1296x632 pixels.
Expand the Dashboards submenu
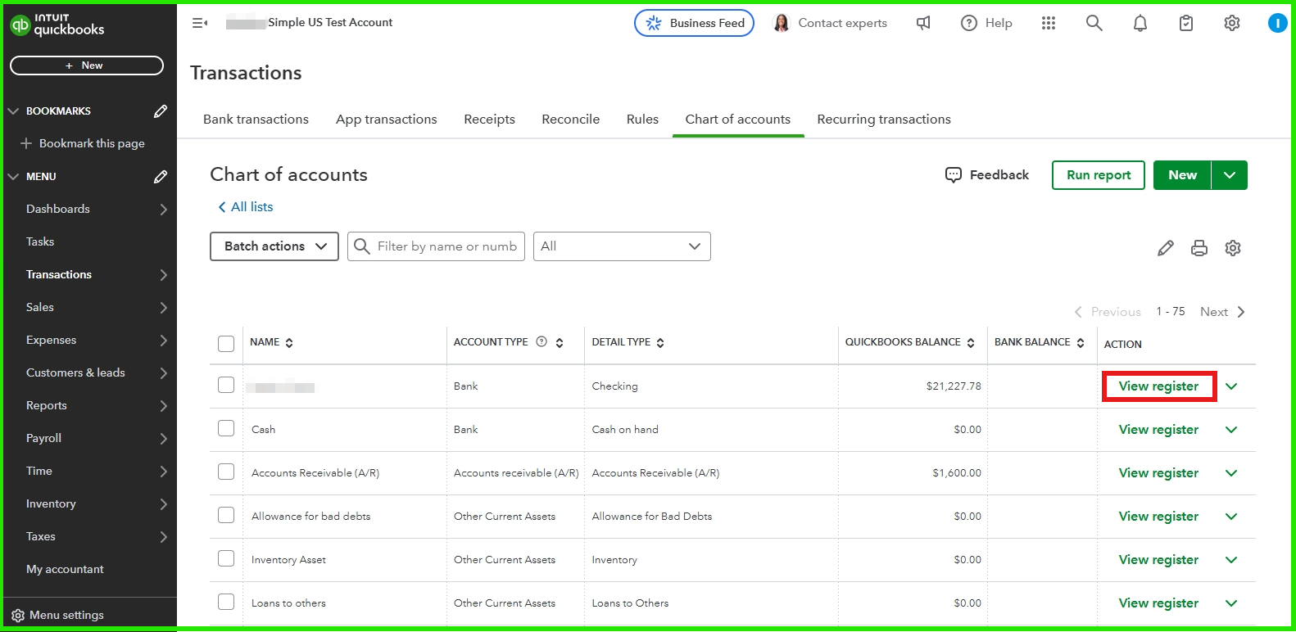(163, 210)
